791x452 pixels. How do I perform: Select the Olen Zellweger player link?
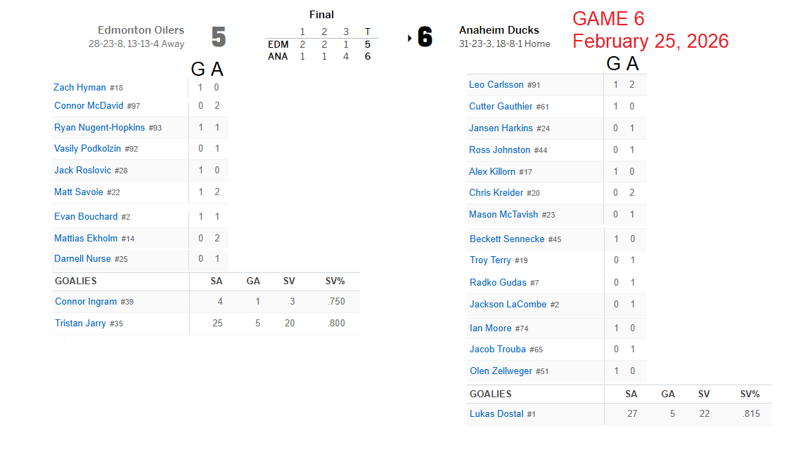coord(501,371)
